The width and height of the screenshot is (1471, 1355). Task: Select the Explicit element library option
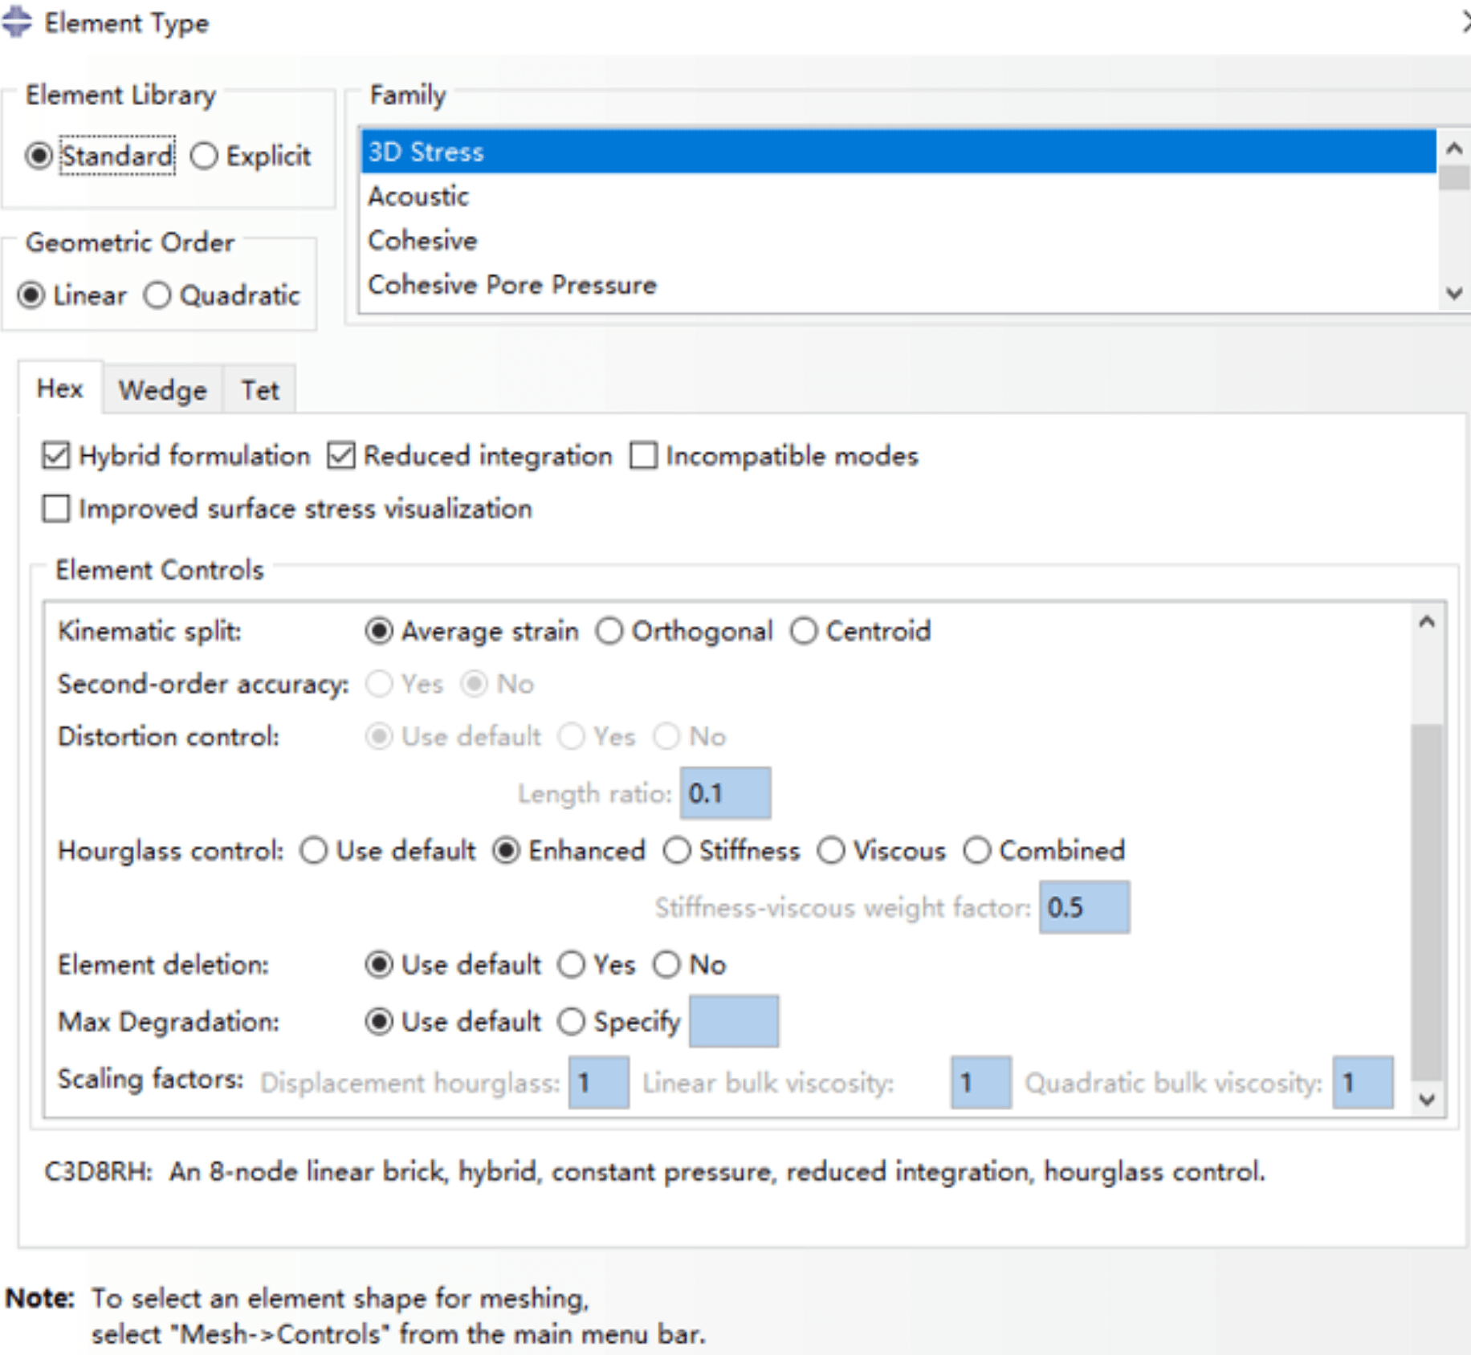coord(205,156)
